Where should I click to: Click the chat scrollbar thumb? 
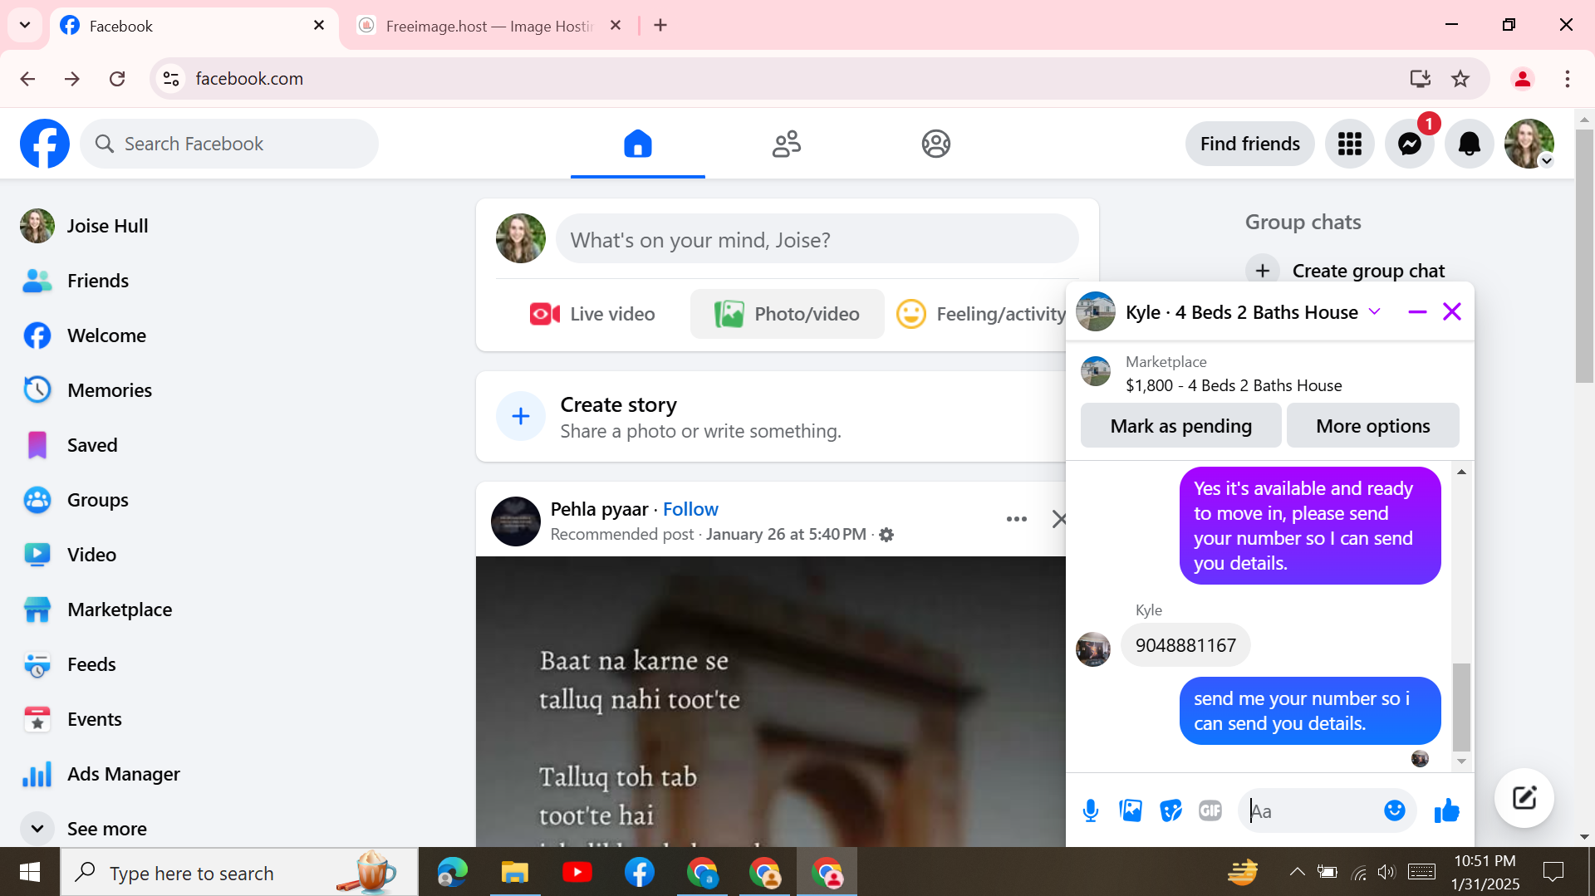coord(1461,707)
